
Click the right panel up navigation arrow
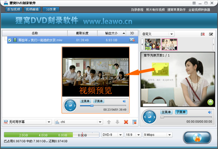[150, 113]
